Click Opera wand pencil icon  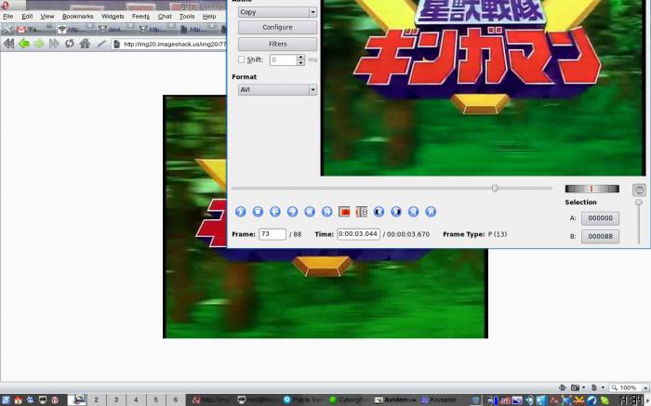coord(101,44)
